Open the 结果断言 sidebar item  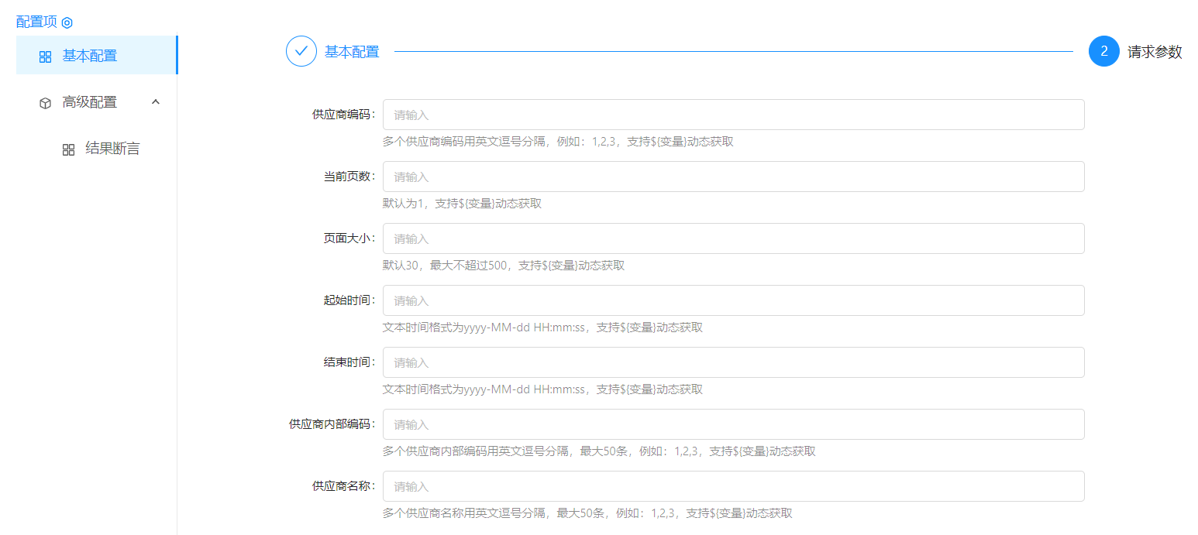point(112,149)
